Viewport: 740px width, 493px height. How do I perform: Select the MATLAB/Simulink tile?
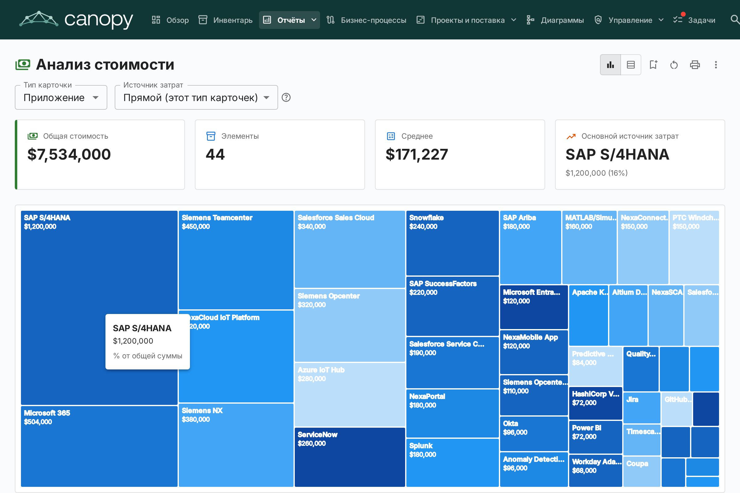(x=589, y=247)
